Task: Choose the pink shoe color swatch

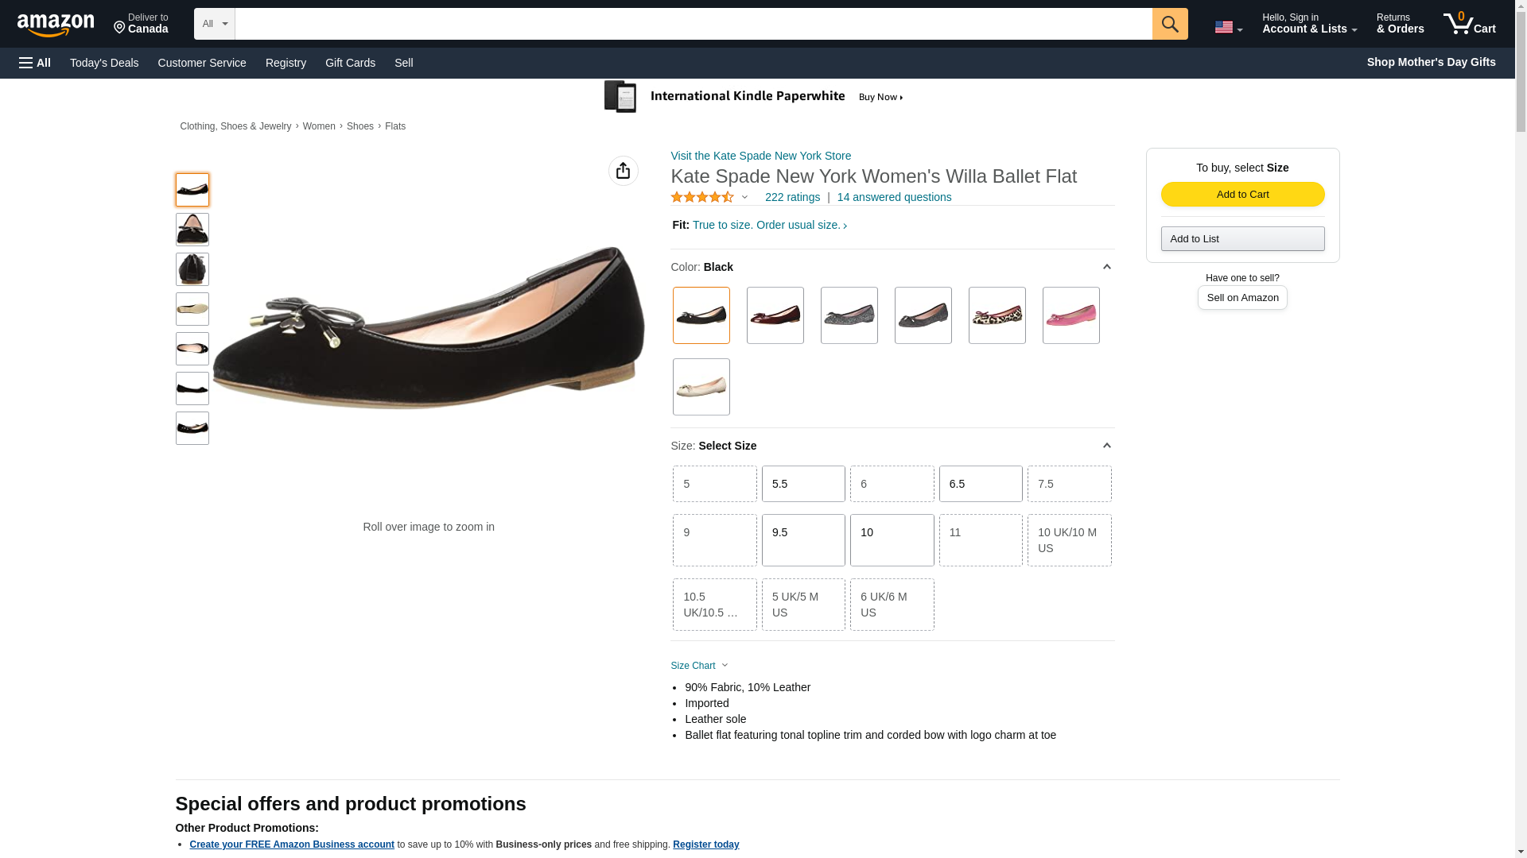Action: (1070, 315)
